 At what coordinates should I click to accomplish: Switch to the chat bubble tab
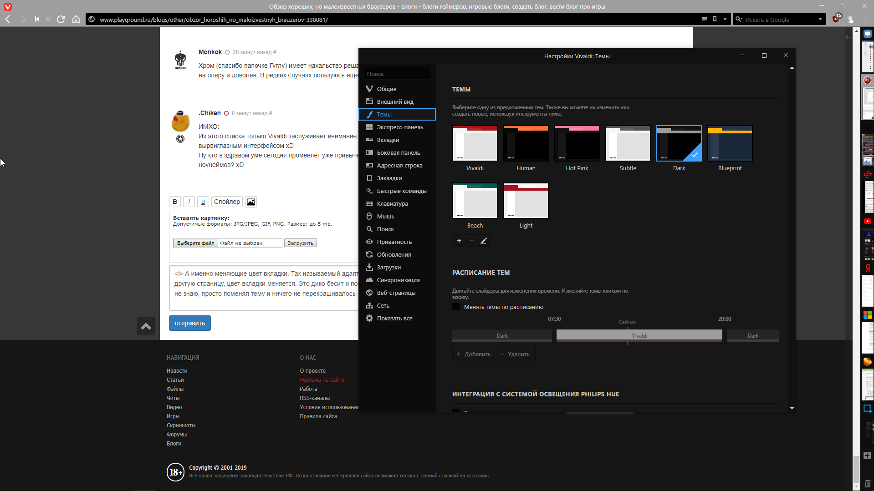867,34
